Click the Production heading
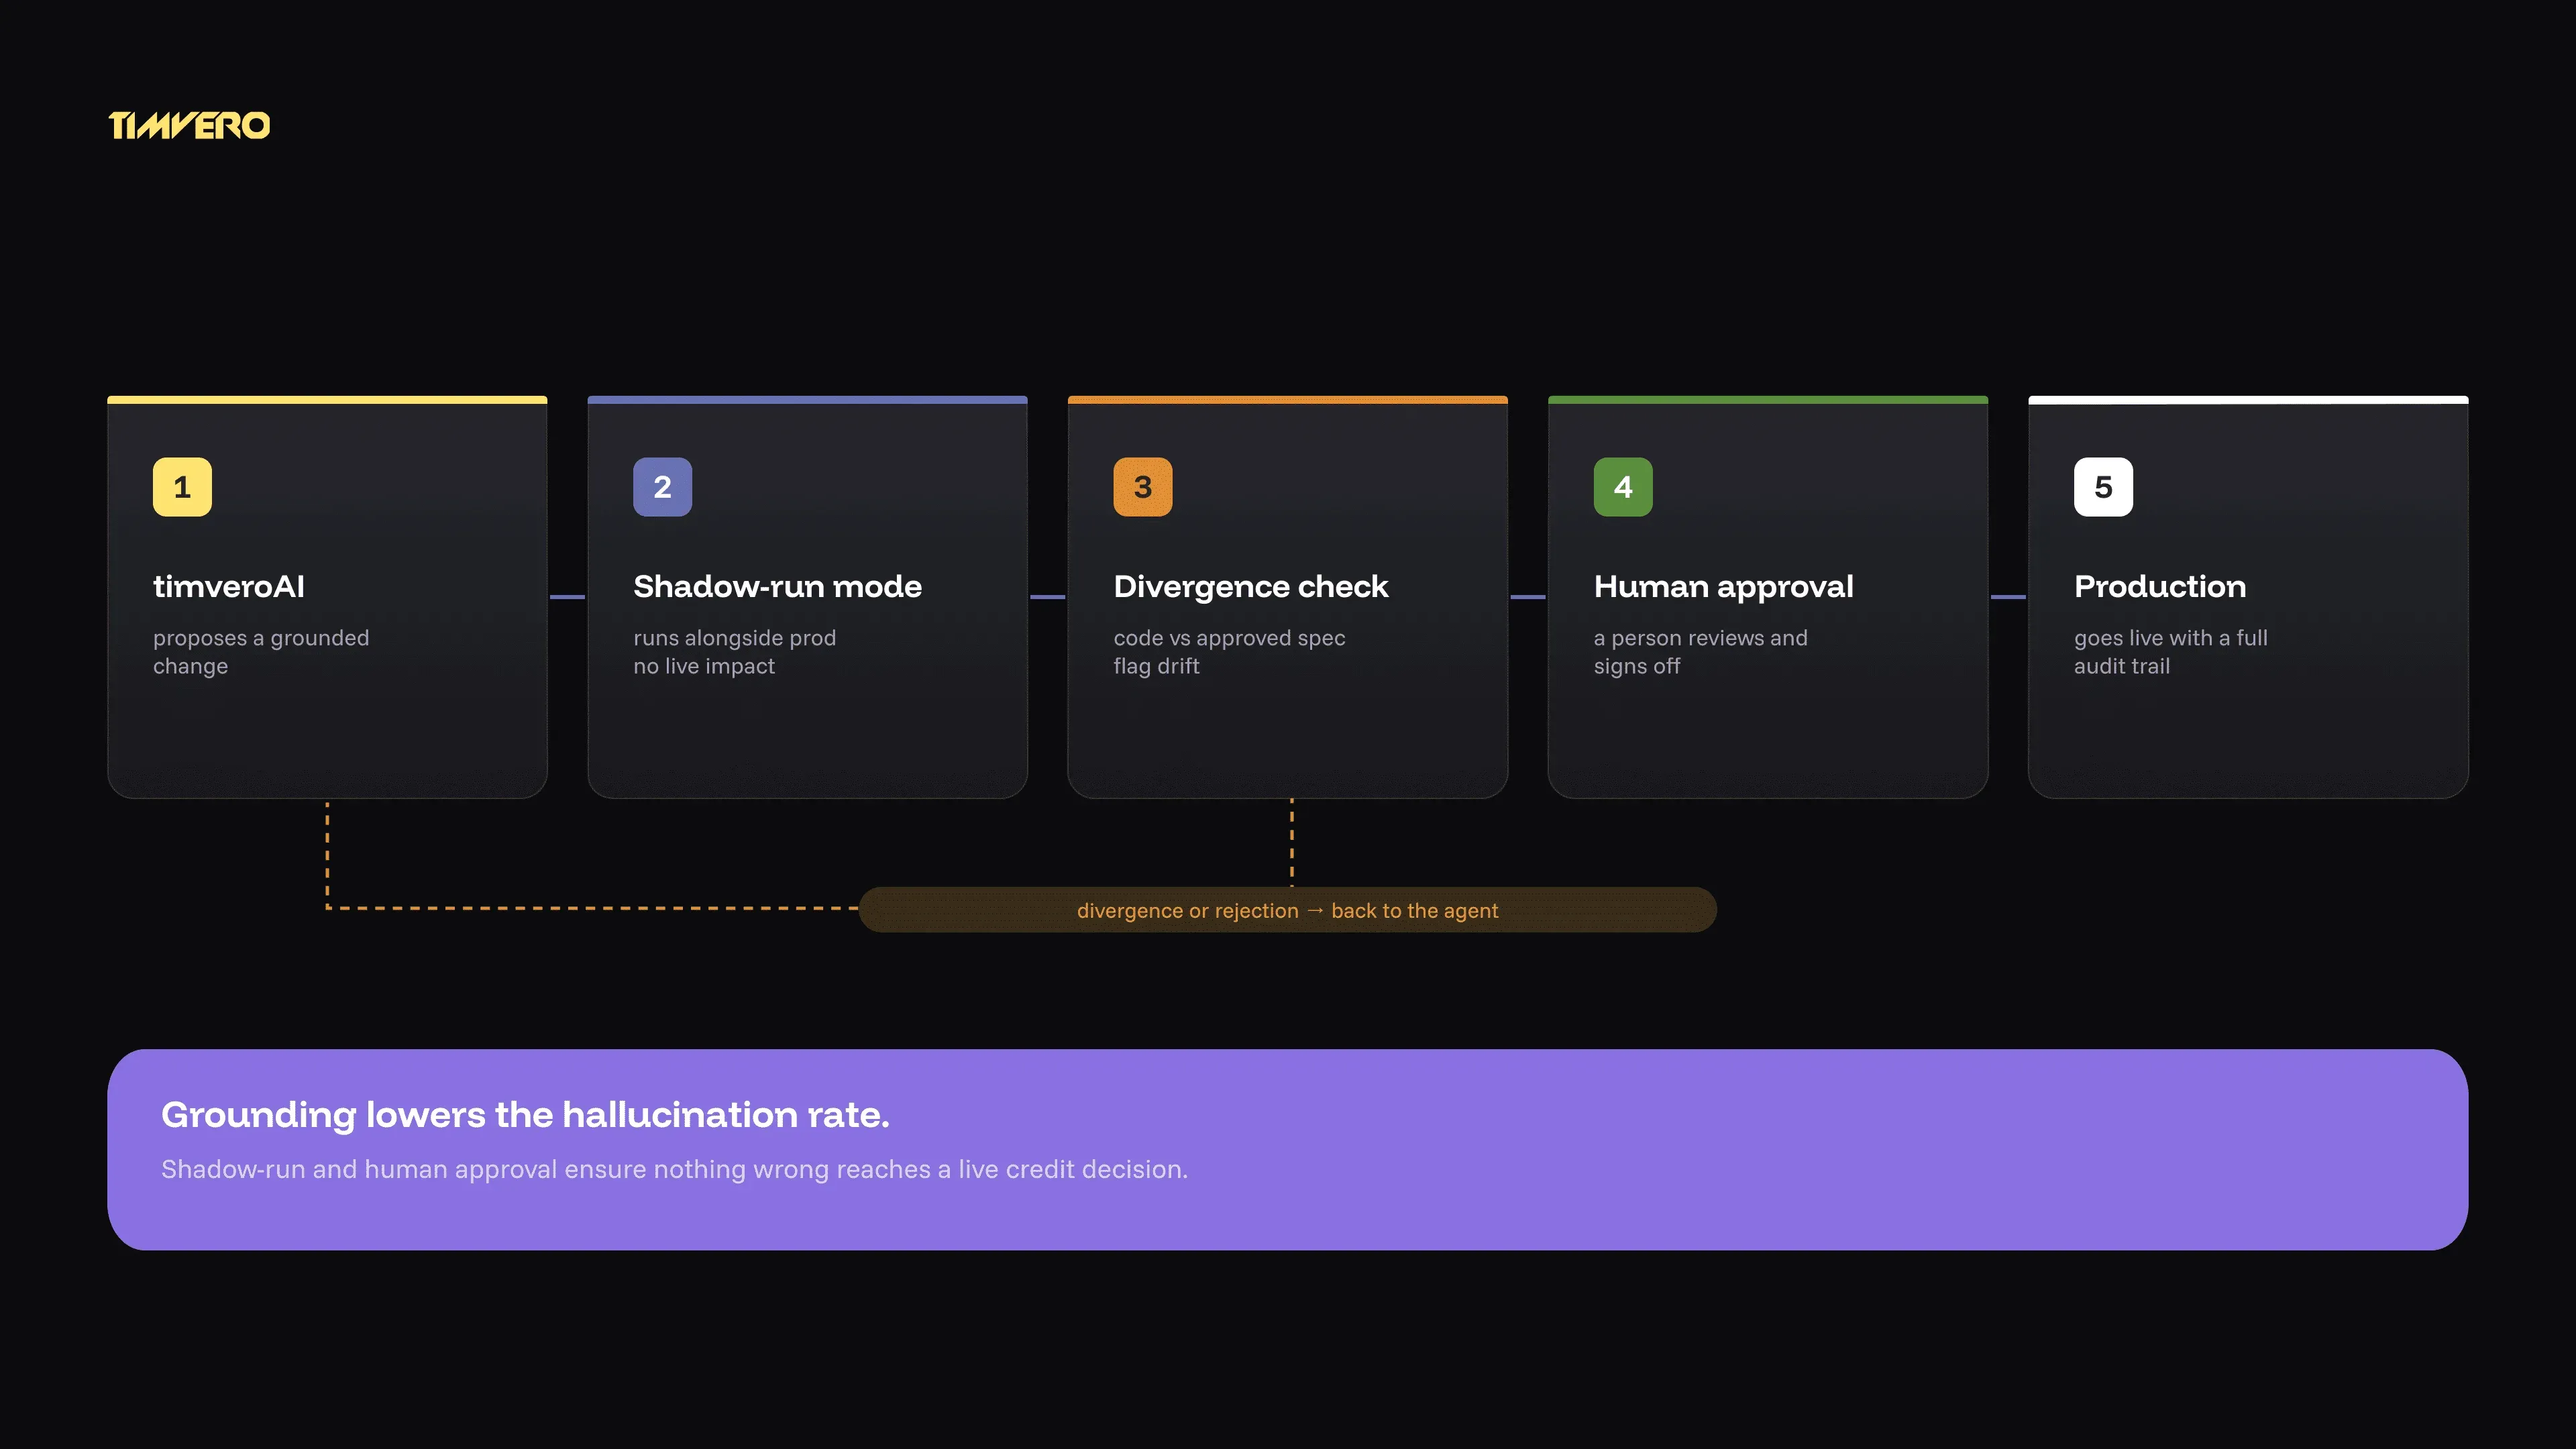 pos(2159,586)
